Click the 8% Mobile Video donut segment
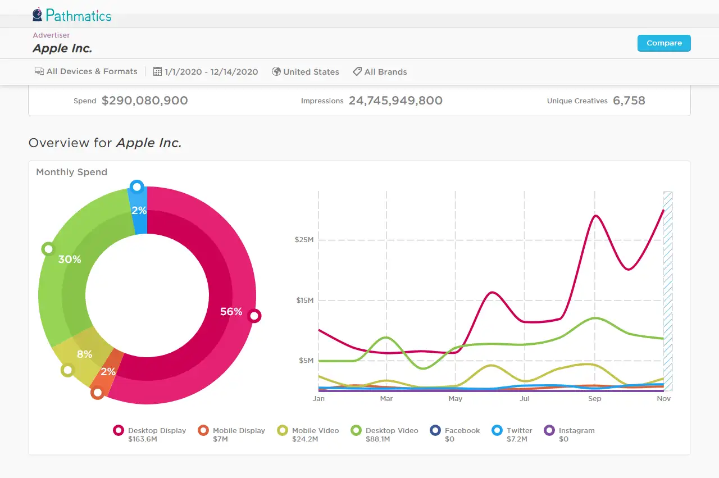The height and width of the screenshot is (478, 719). point(84,355)
